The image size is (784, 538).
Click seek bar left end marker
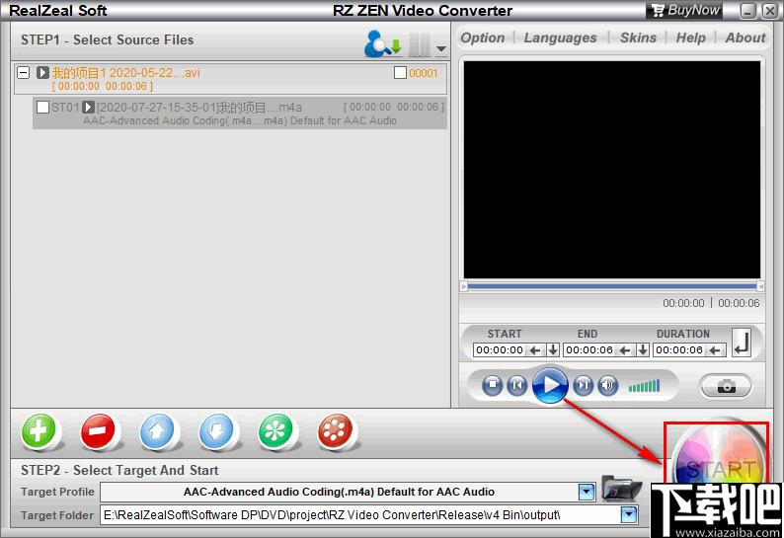[463, 286]
